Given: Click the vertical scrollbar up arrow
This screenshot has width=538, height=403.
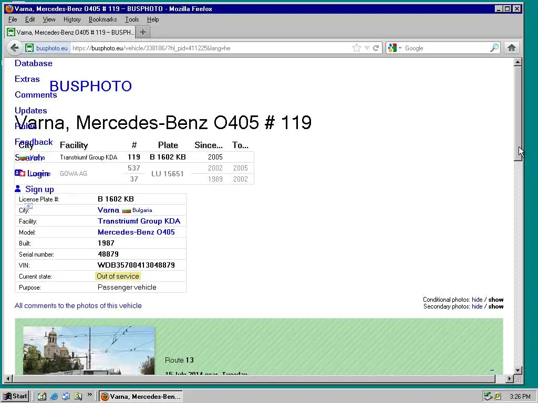Looking at the screenshot, I should pyautogui.click(x=518, y=62).
